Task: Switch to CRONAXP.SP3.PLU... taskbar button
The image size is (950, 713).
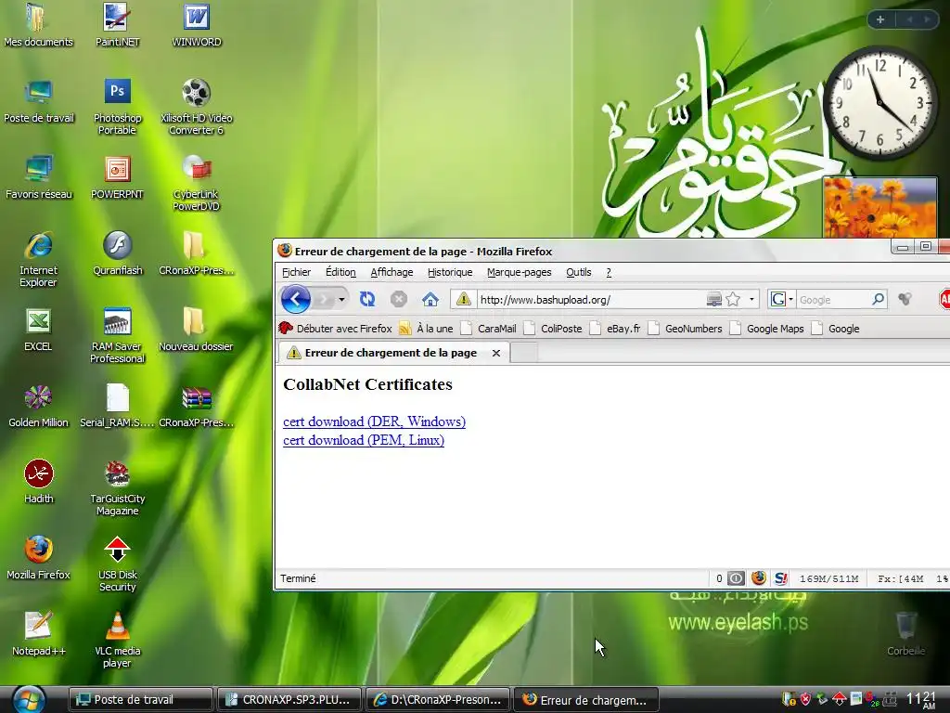Action: [x=289, y=700]
